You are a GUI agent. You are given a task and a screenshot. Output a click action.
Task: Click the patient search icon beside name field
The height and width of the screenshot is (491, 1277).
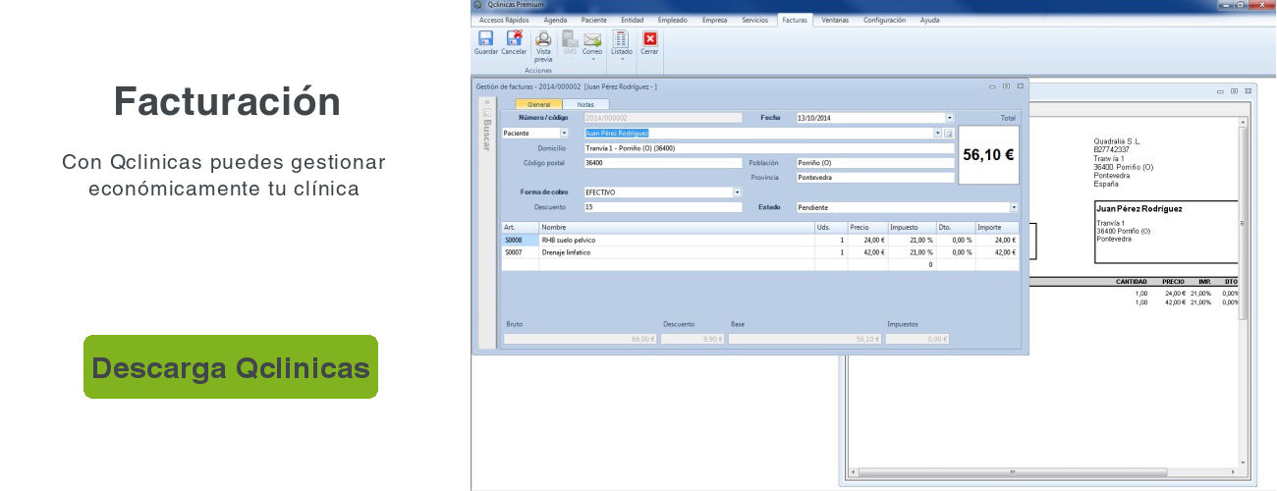(x=949, y=133)
